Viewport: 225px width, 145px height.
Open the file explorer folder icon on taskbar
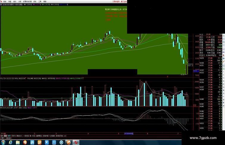18,142
